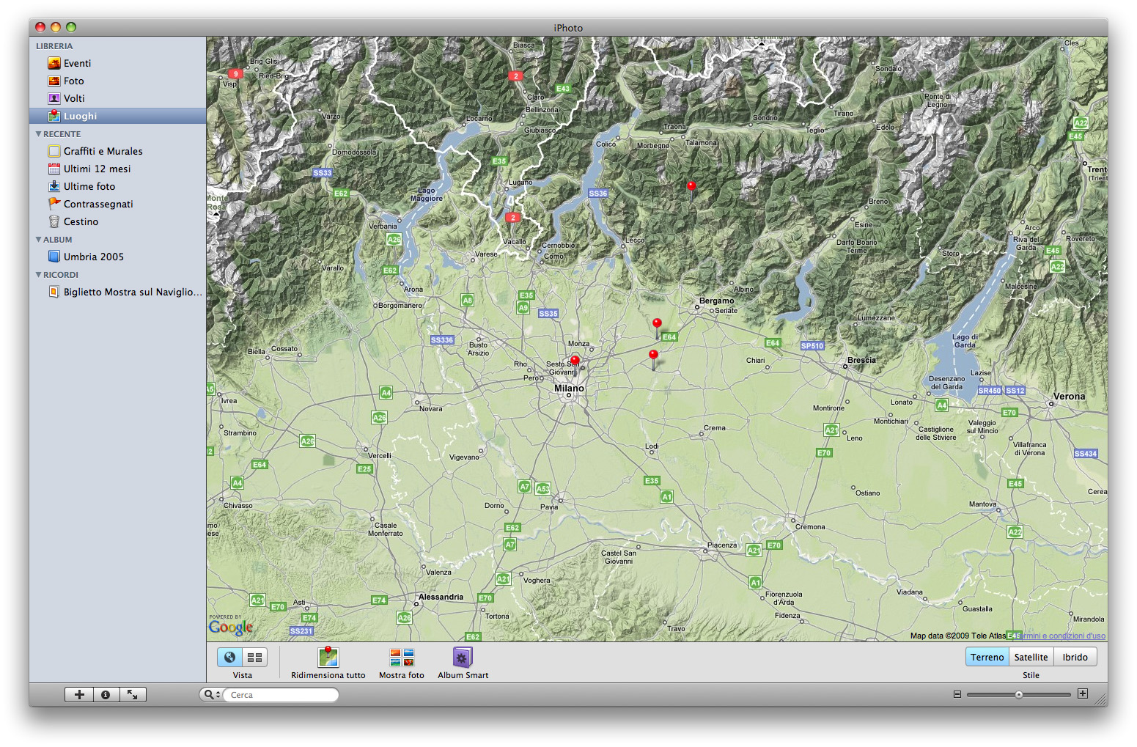Open the Graffiti e Murales album

(x=117, y=151)
